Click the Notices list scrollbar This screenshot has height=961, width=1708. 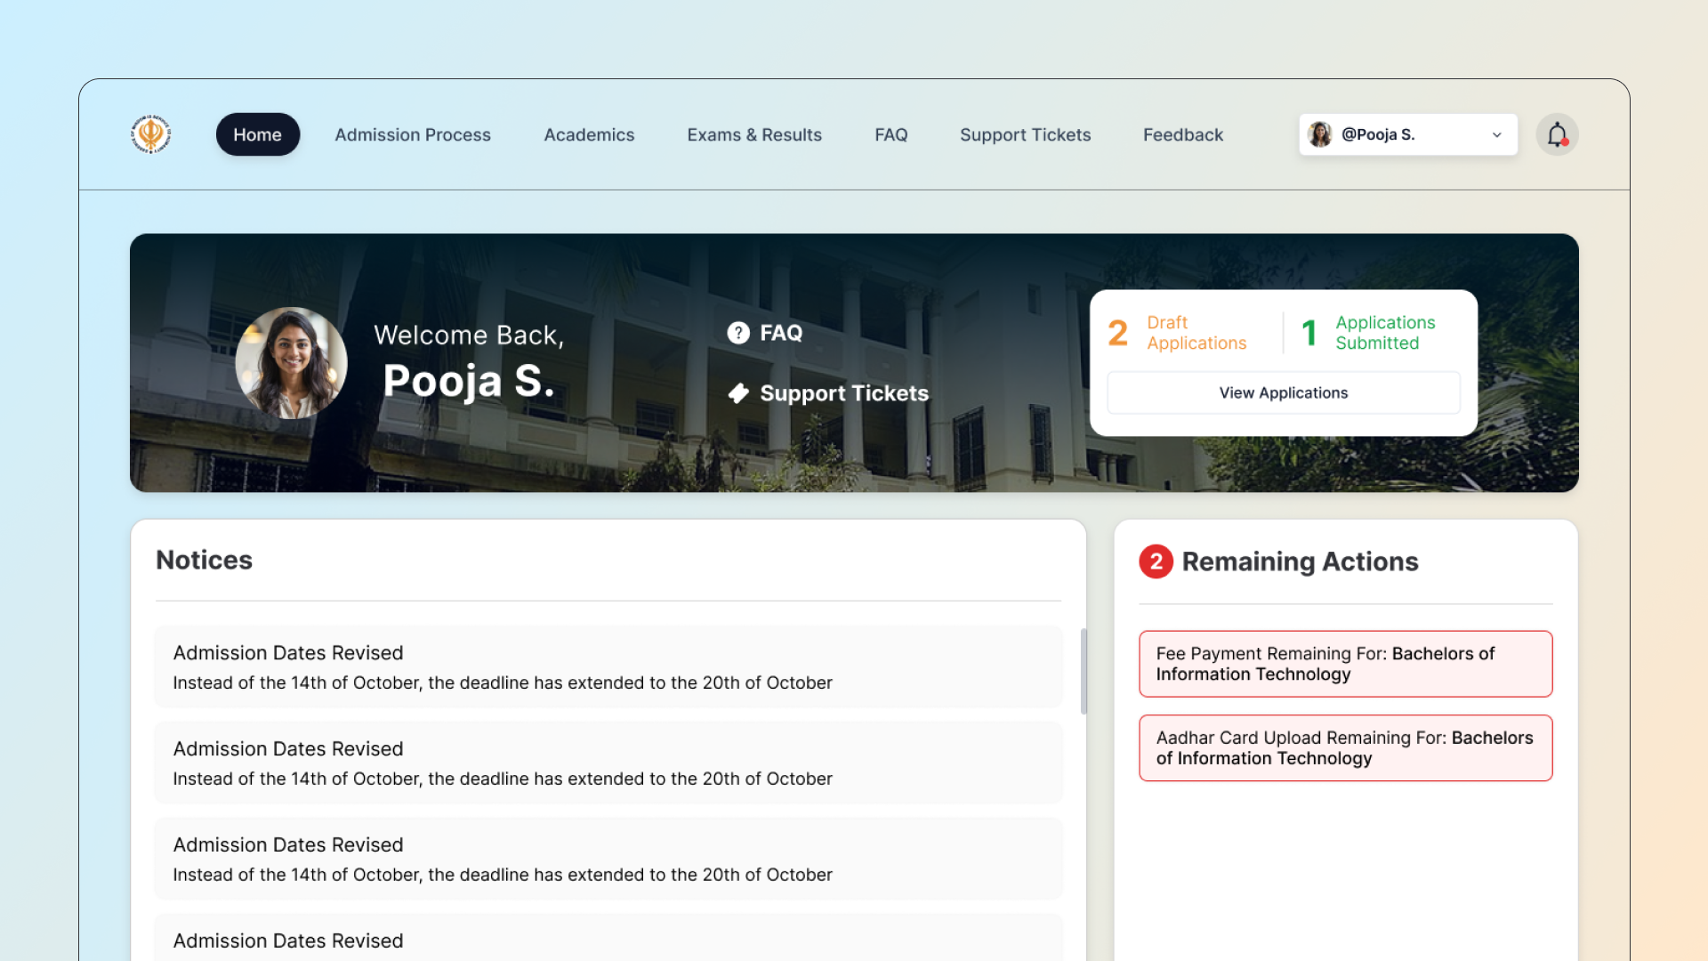coord(1084,671)
